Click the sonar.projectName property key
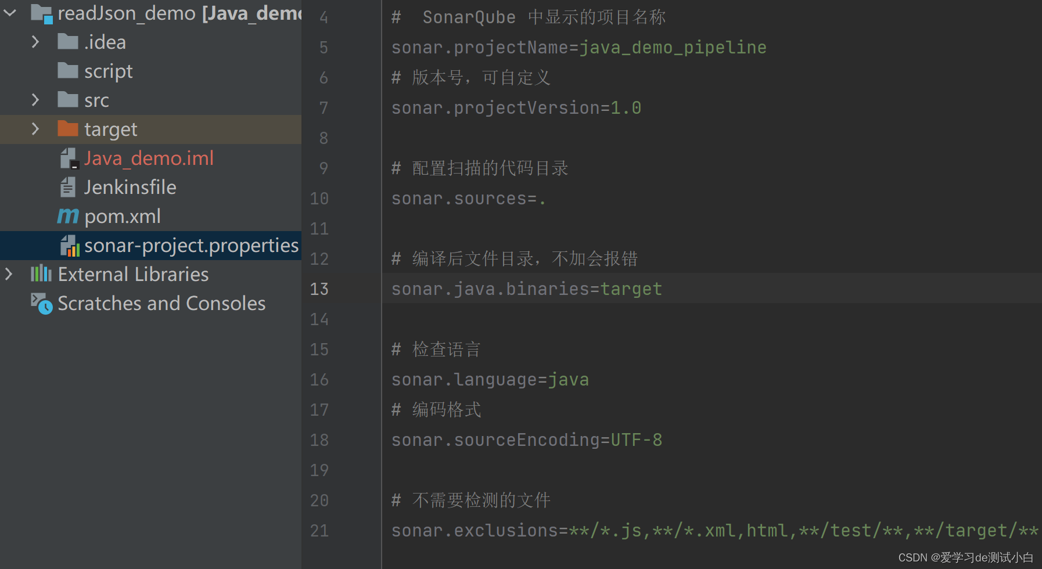This screenshot has width=1042, height=569. (x=480, y=48)
